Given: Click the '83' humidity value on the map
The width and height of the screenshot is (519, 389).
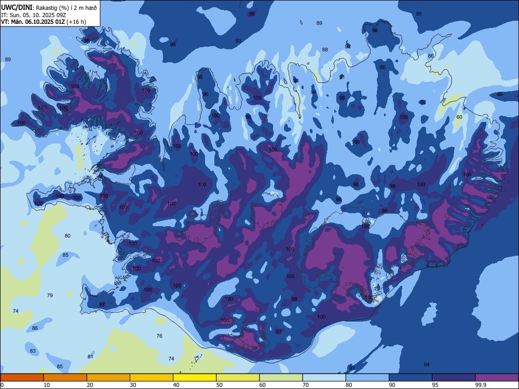Looking at the screenshot, I should 33,351.
